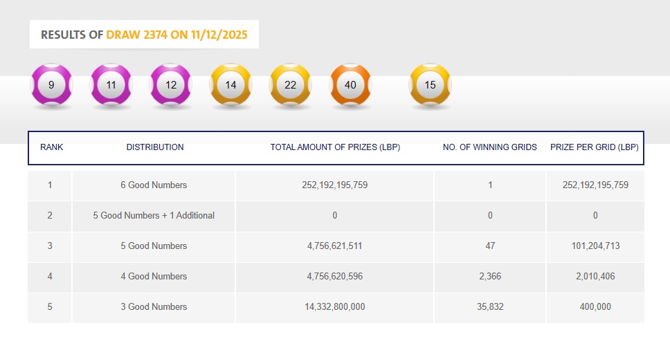
Task: Click the RANK column header
Action: (52, 147)
